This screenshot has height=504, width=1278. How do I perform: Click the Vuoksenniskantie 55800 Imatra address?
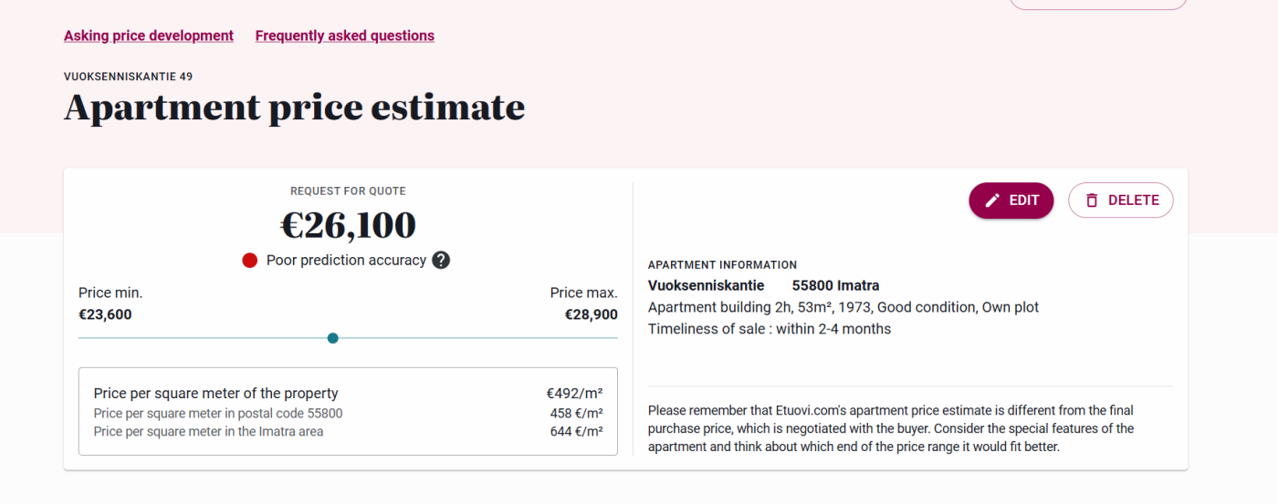pyautogui.click(x=764, y=285)
